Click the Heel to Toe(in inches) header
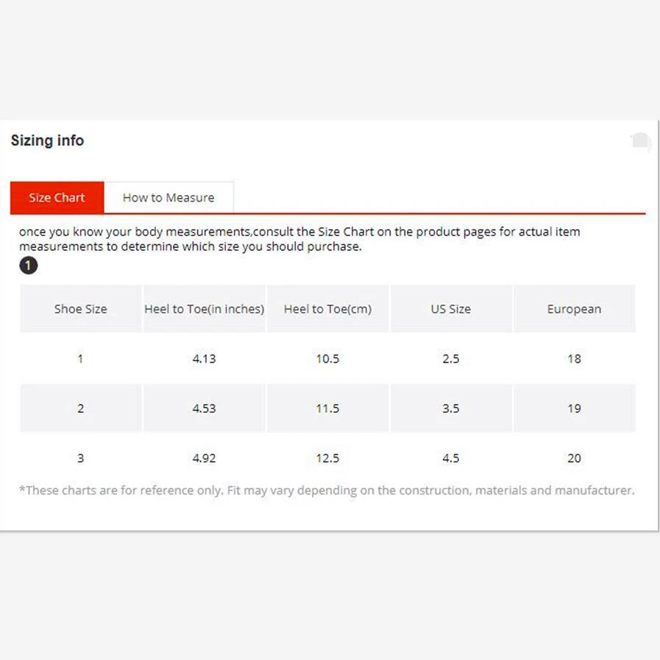The height and width of the screenshot is (660, 660). click(204, 309)
